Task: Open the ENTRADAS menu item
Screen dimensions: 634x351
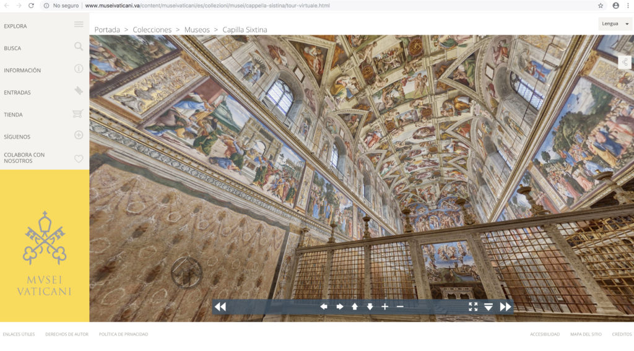Action: [17, 93]
